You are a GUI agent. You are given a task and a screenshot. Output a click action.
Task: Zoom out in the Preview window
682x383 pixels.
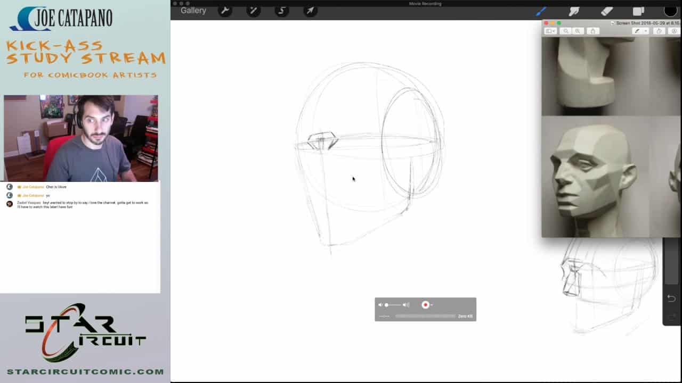(566, 31)
